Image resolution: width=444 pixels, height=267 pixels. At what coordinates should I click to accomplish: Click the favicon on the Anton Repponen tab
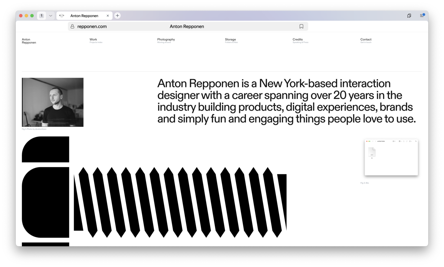coord(62,16)
